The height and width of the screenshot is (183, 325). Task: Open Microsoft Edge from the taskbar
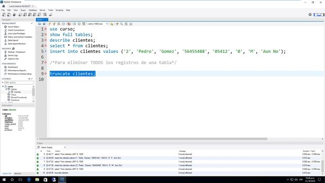click(x=29, y=179)
